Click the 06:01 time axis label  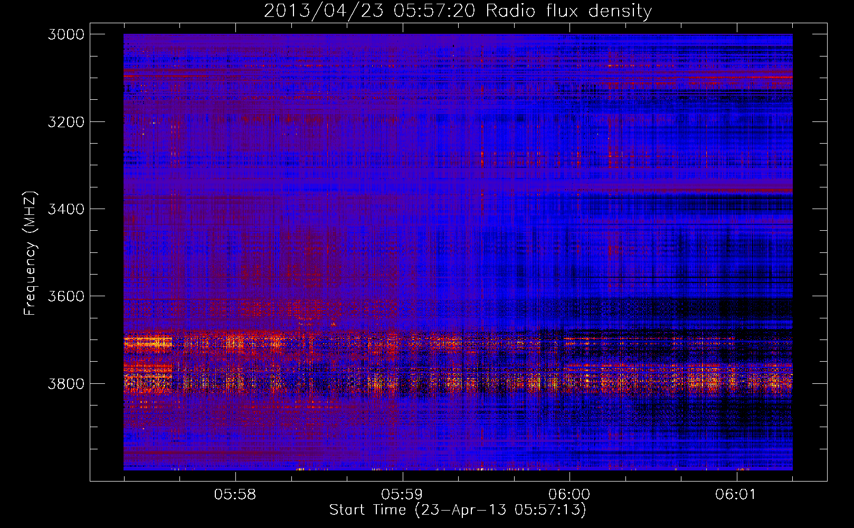[736, 494]
